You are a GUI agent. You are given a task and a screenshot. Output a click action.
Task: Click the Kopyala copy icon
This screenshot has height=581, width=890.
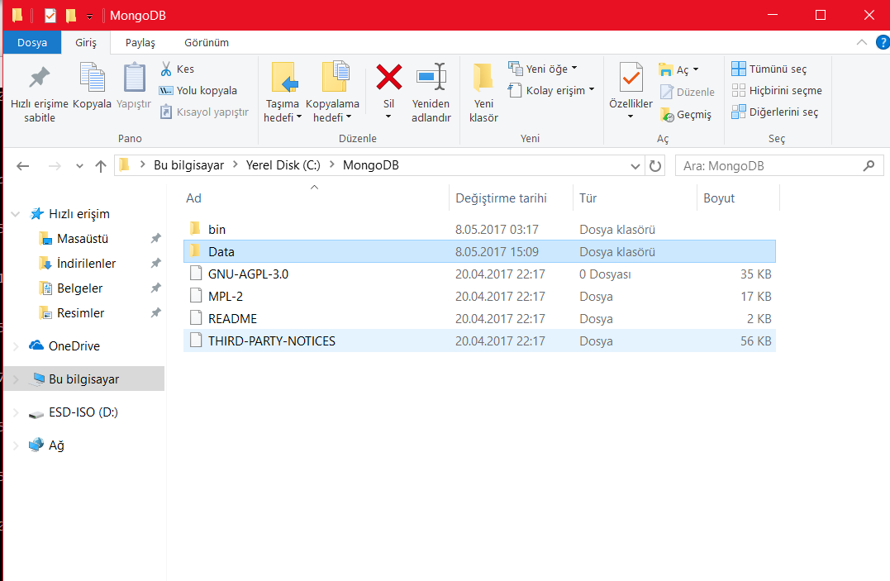[92, 78]
